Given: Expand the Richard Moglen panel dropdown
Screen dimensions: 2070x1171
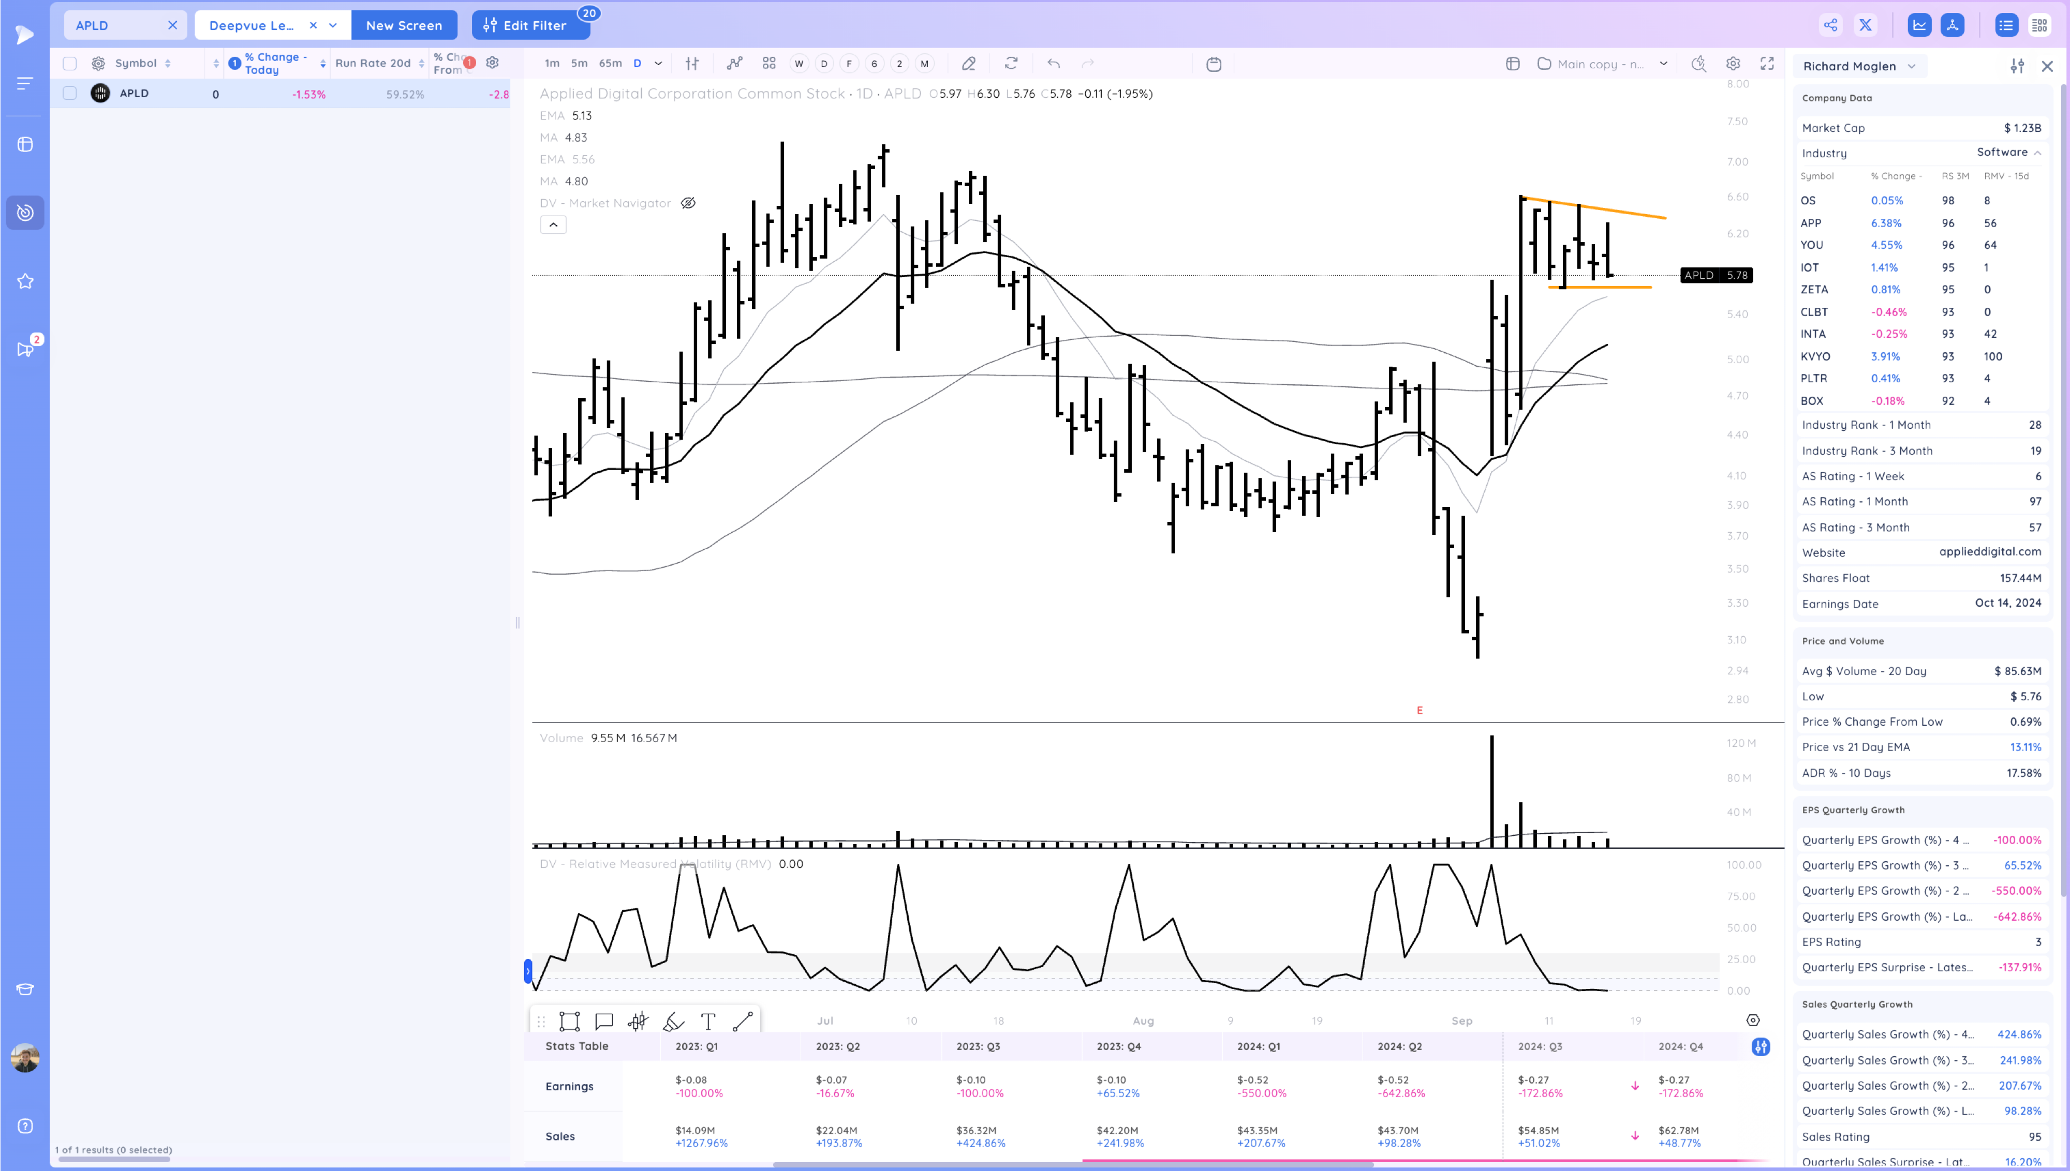Looking at the screenshot, I should (1912, 67).
